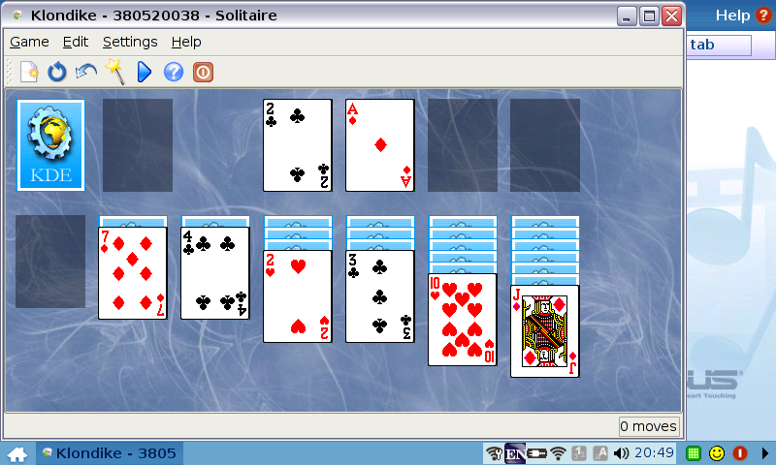Click the red power icon in the tray
The height and width of the screenshot is (465, 776).
click(740, 453)
